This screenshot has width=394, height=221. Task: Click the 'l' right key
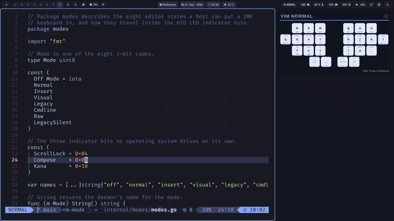(383, 39)
